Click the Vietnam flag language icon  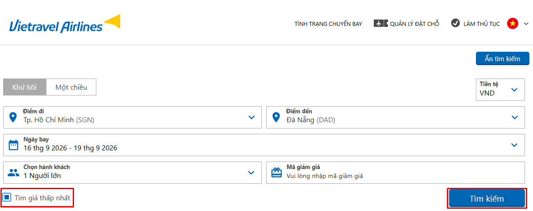tap(512, 24)
